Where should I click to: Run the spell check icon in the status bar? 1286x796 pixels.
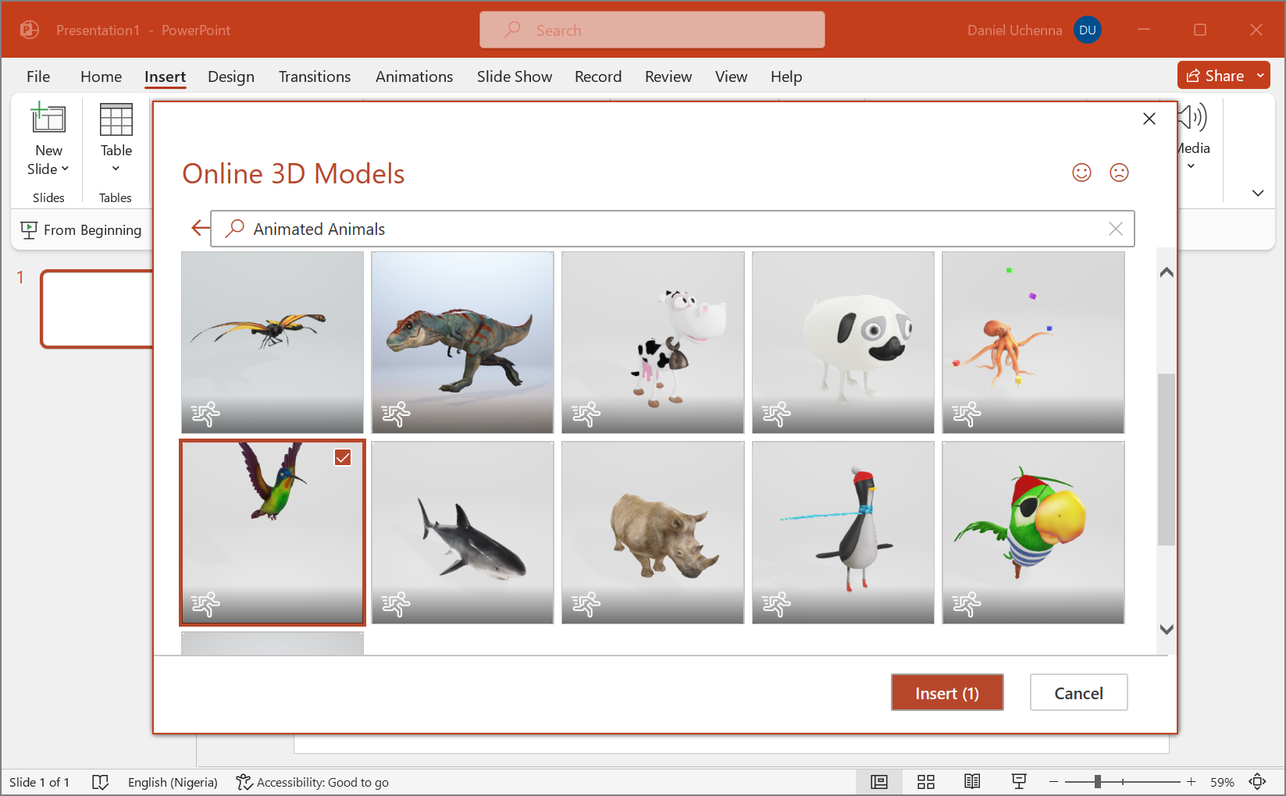[101, 781]
